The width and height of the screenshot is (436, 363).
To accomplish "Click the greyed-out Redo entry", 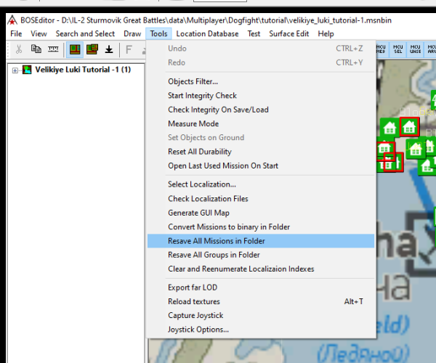I will point(261,62).
